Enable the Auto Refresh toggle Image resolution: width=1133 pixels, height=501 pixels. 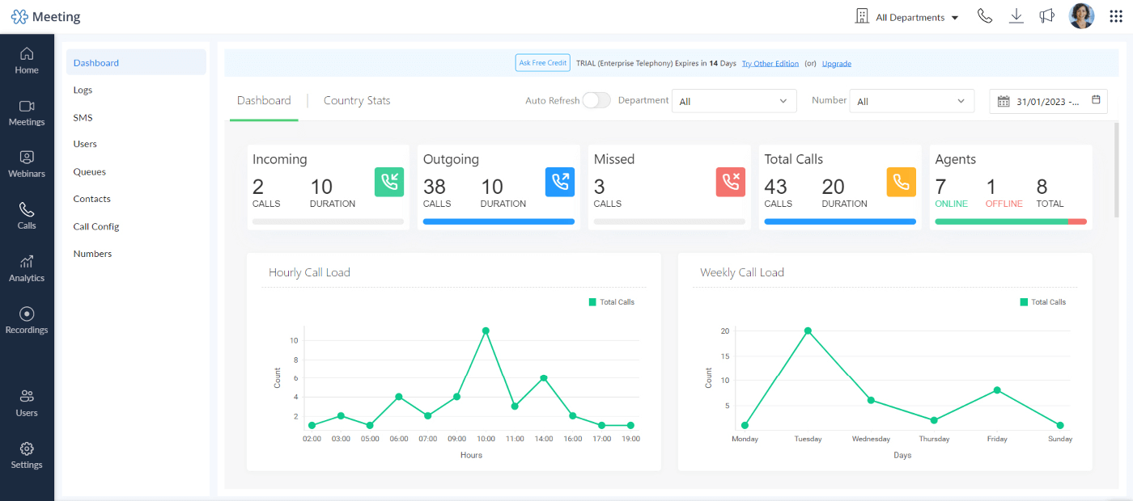596,100
